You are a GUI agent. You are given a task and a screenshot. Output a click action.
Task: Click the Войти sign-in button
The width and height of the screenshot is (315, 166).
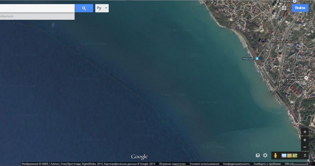tap(300, 8)
